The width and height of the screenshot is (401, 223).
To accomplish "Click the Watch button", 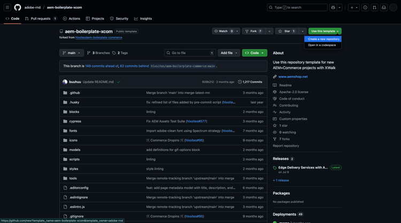I will 223,31.
